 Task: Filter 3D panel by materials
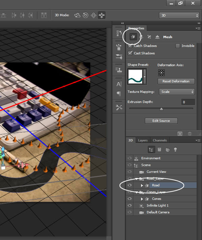168,150
